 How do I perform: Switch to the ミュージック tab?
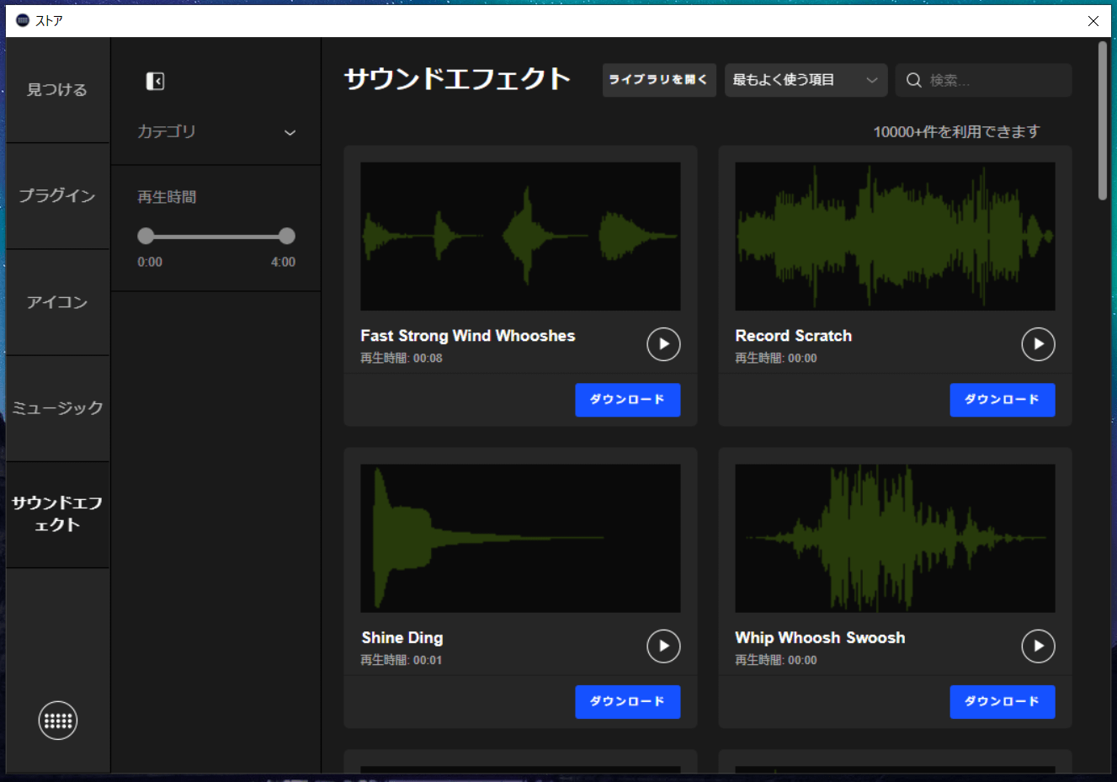click(x=57, y=408)
